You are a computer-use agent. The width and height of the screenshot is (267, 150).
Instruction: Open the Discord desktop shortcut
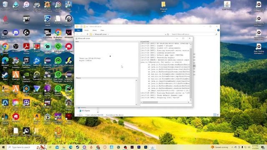click(x=16, y=34)
